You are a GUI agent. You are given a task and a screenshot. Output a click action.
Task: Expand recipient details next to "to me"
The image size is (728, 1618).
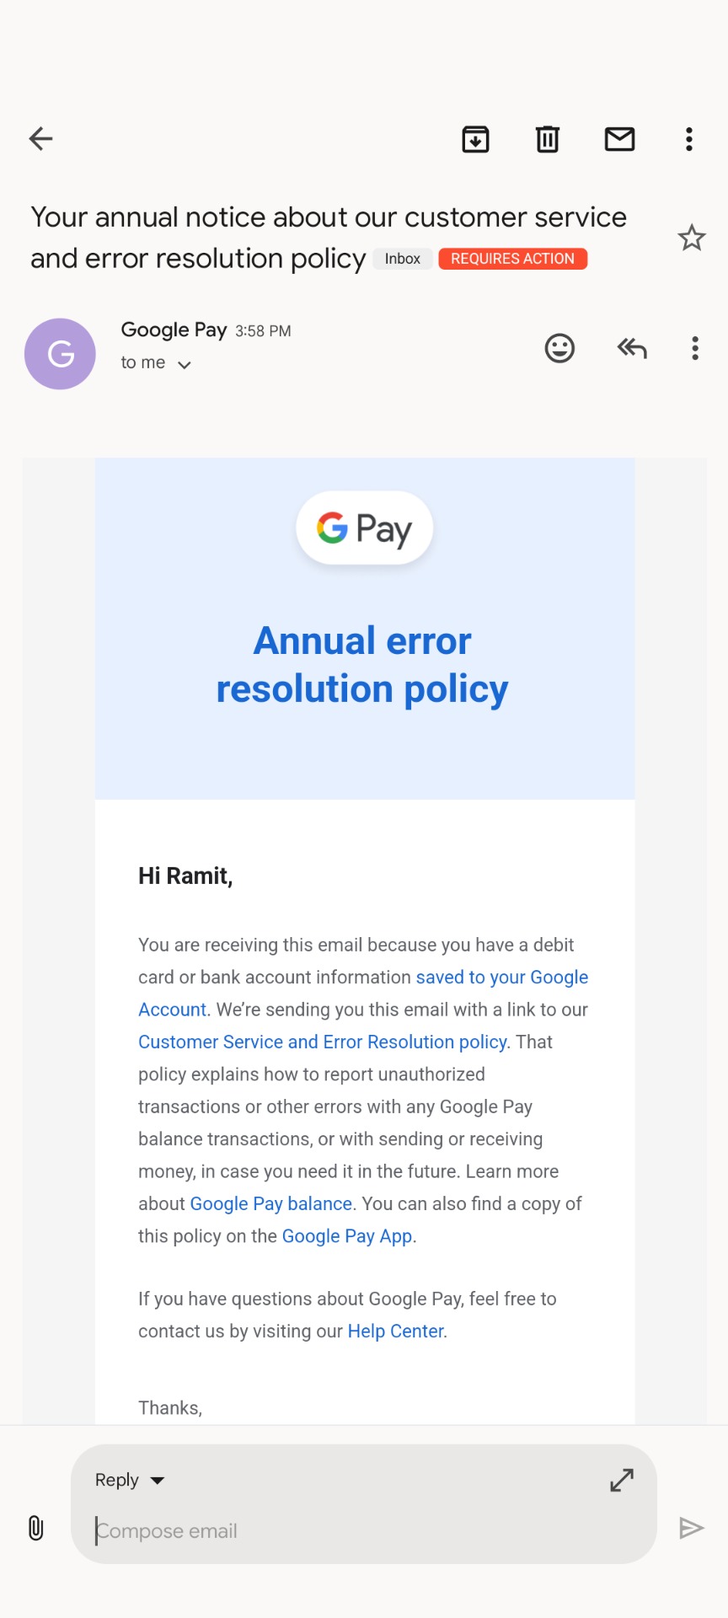click(185, 365)
